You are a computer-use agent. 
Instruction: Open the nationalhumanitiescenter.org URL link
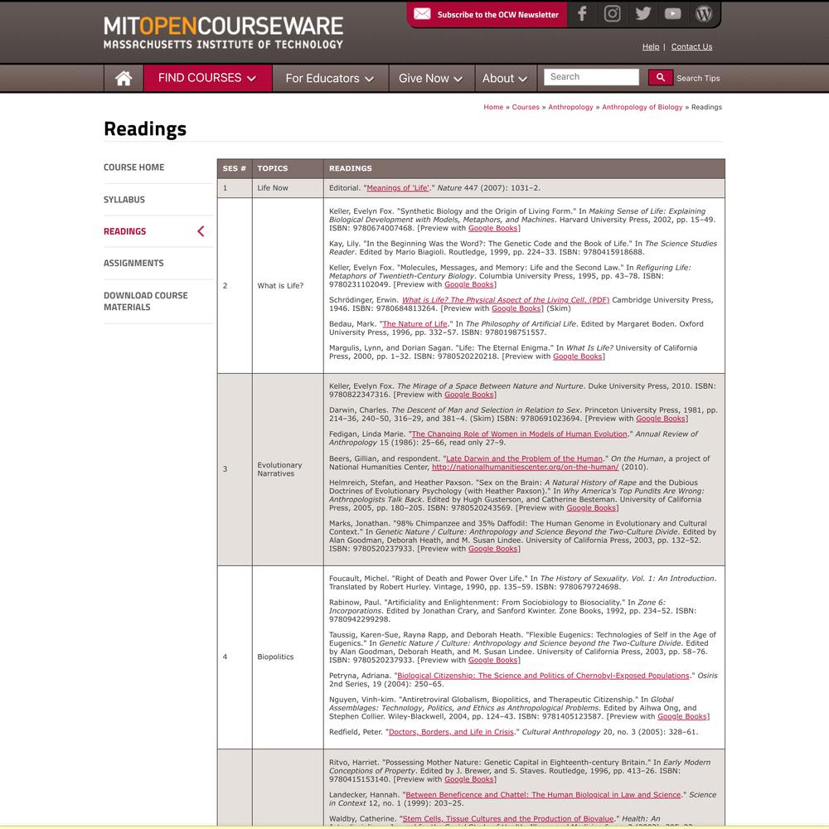click(525, 467)
